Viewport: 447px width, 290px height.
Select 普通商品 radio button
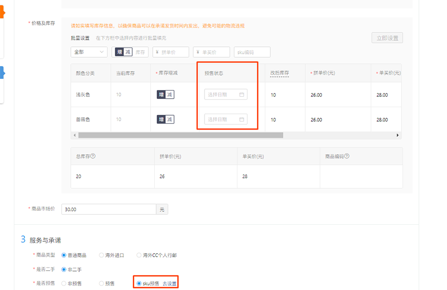[x=64, y=255]
